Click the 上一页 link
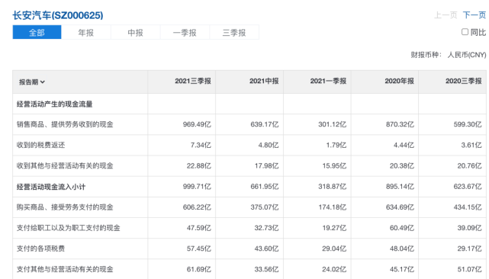 (446, 15)
